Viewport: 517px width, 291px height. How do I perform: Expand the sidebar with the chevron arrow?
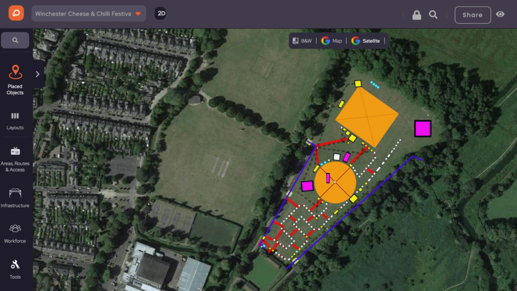(x=37, y=74)
